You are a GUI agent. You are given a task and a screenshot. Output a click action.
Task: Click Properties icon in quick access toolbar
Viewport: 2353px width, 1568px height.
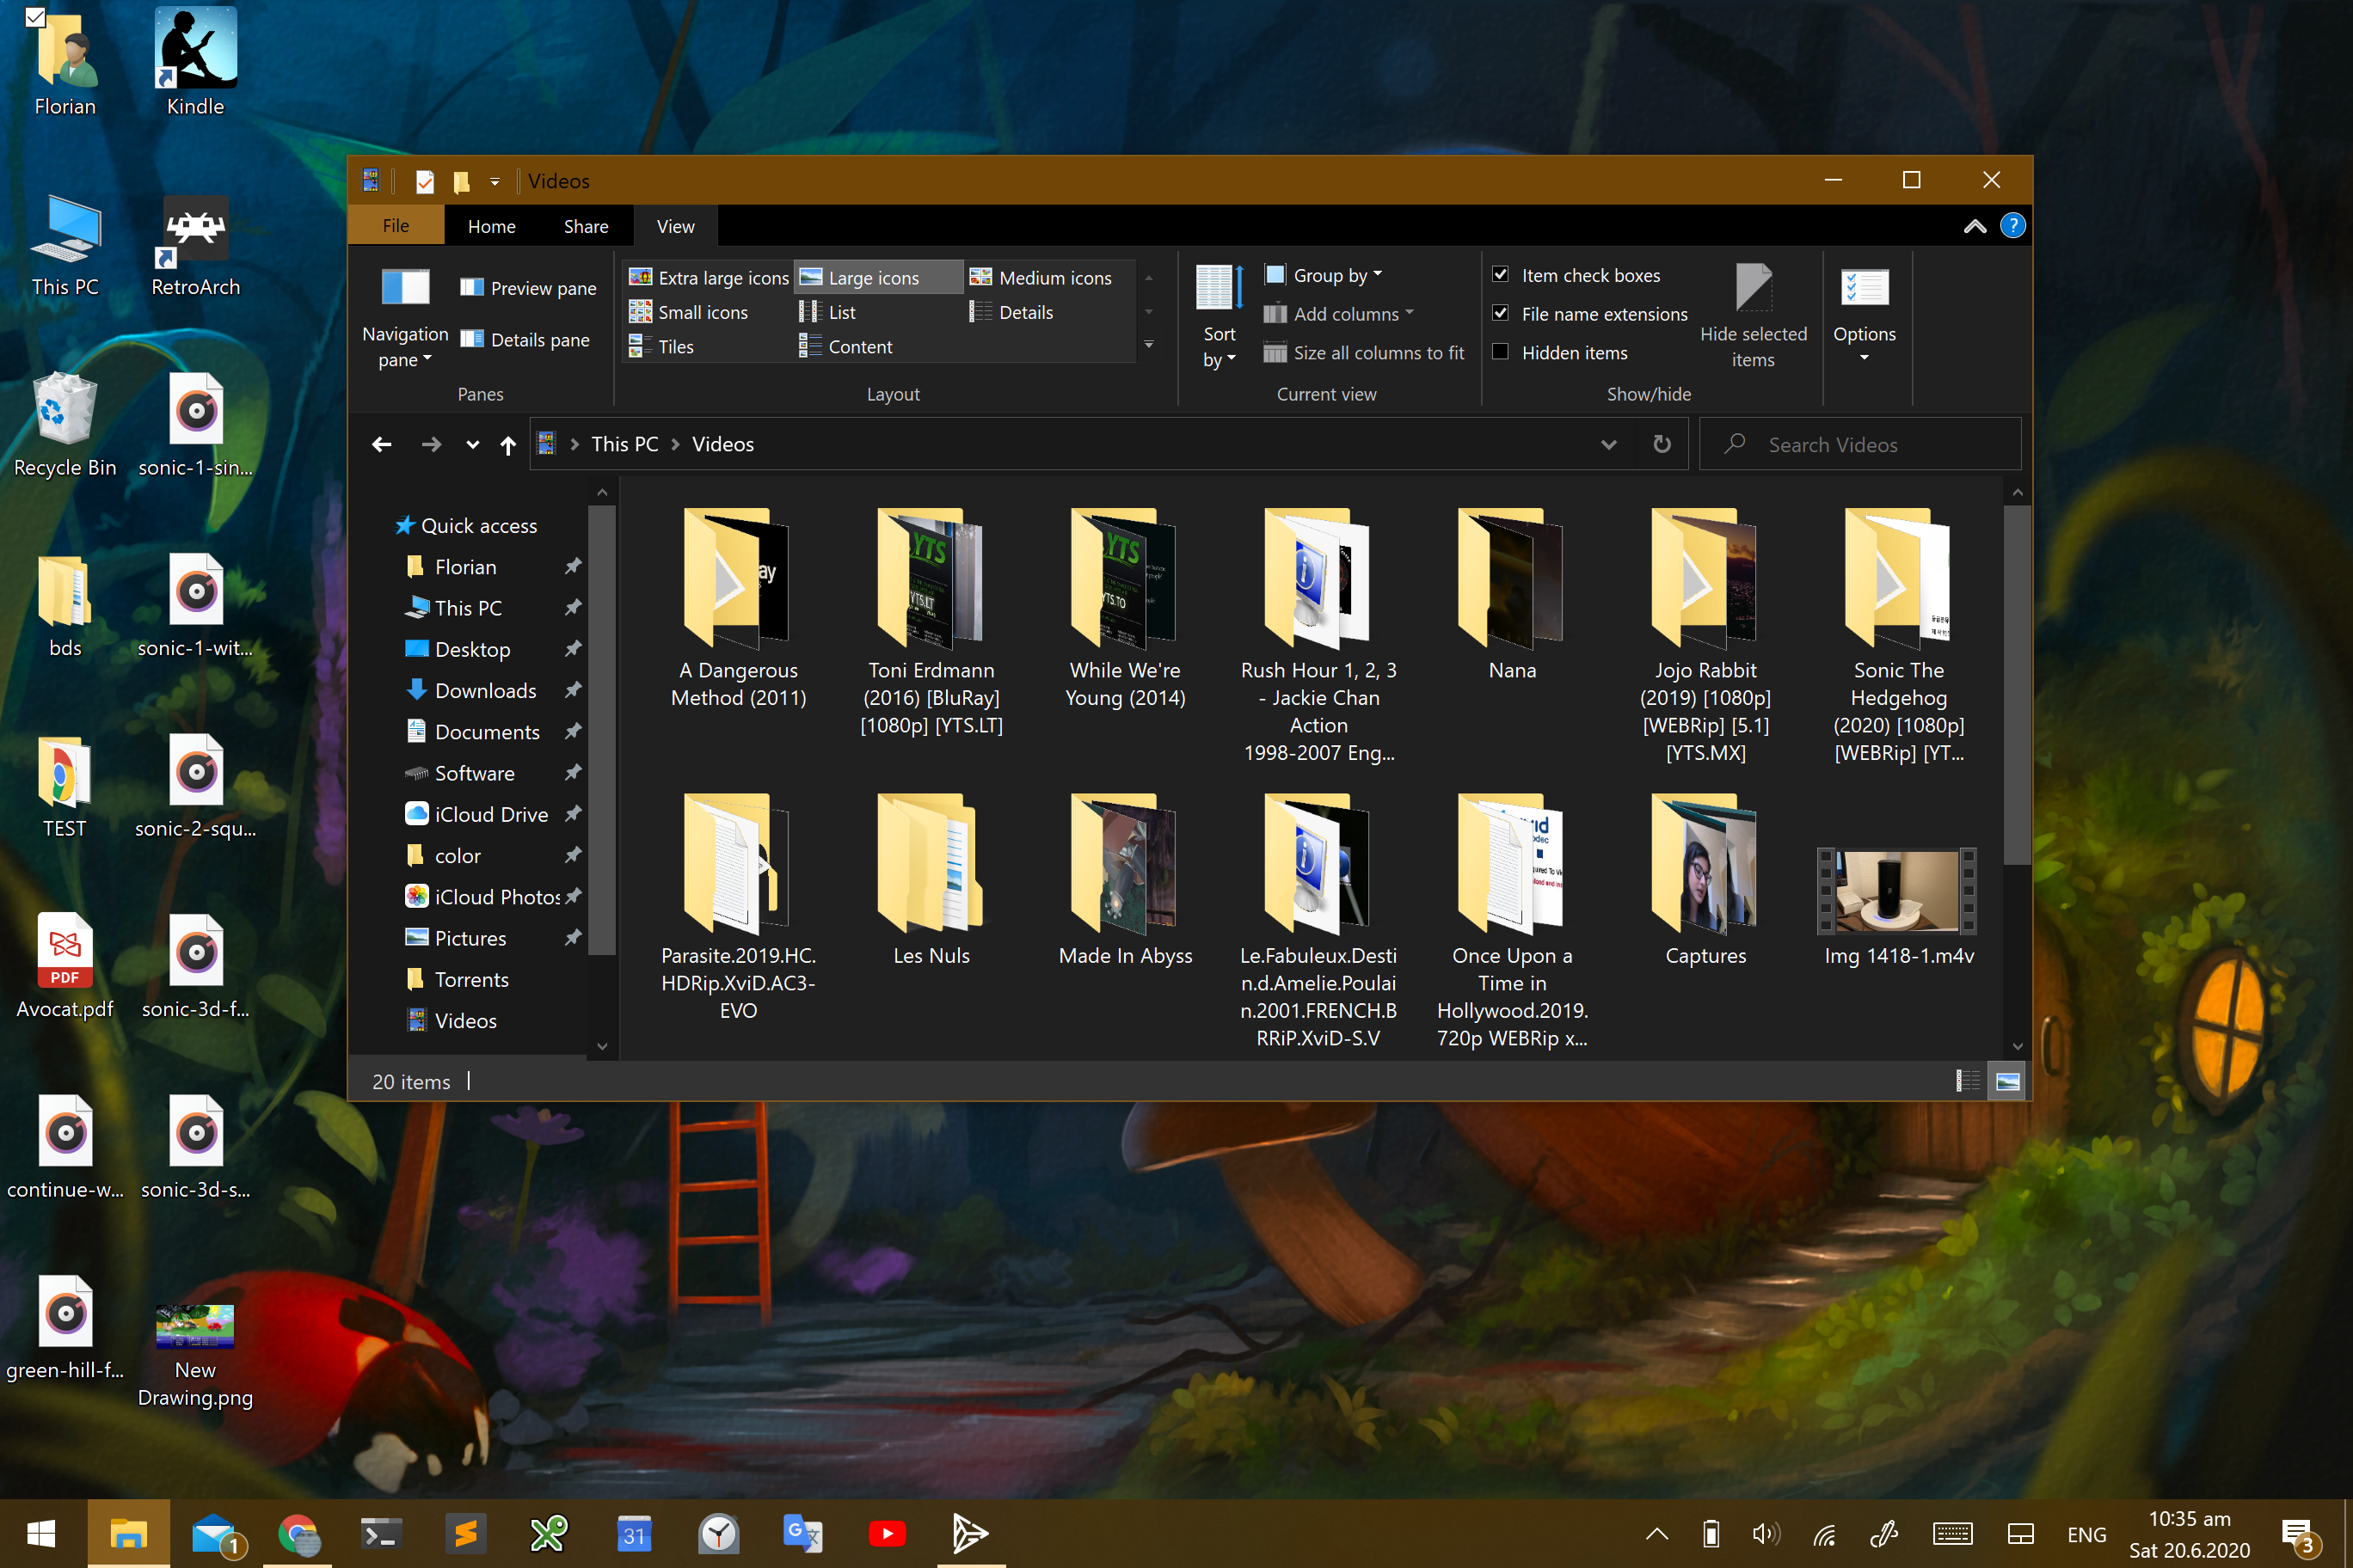424,181
